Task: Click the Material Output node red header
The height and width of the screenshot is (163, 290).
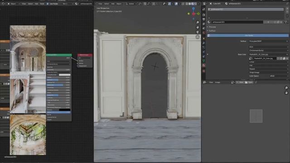Action: pos(85,55)
